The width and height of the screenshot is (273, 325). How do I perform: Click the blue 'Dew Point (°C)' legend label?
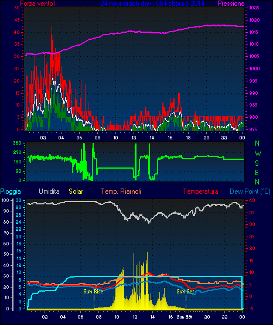pyautogui.click(x=250, y=191)
